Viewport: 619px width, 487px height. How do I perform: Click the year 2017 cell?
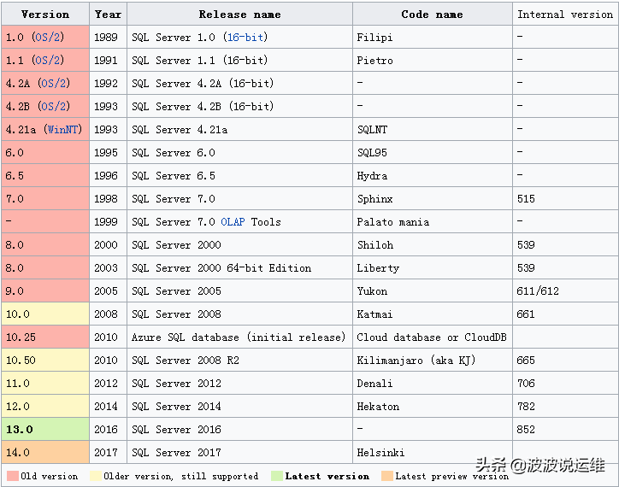pos(109,452)
